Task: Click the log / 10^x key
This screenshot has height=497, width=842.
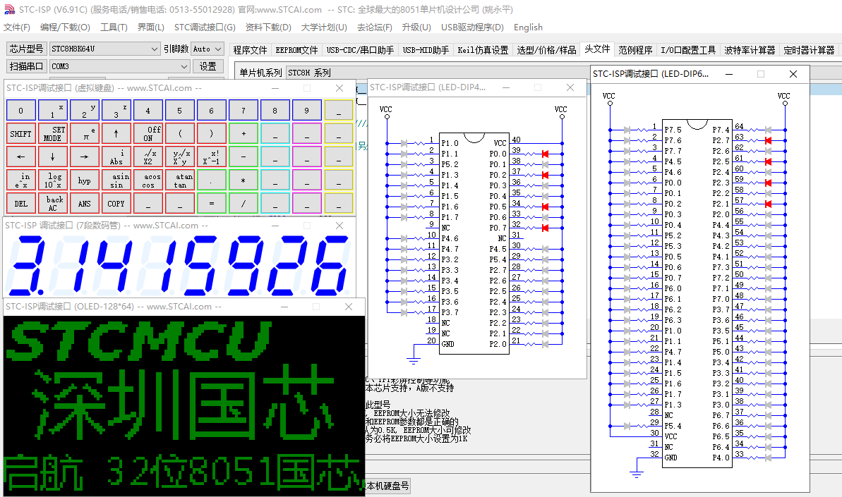Action: point(53,180)
